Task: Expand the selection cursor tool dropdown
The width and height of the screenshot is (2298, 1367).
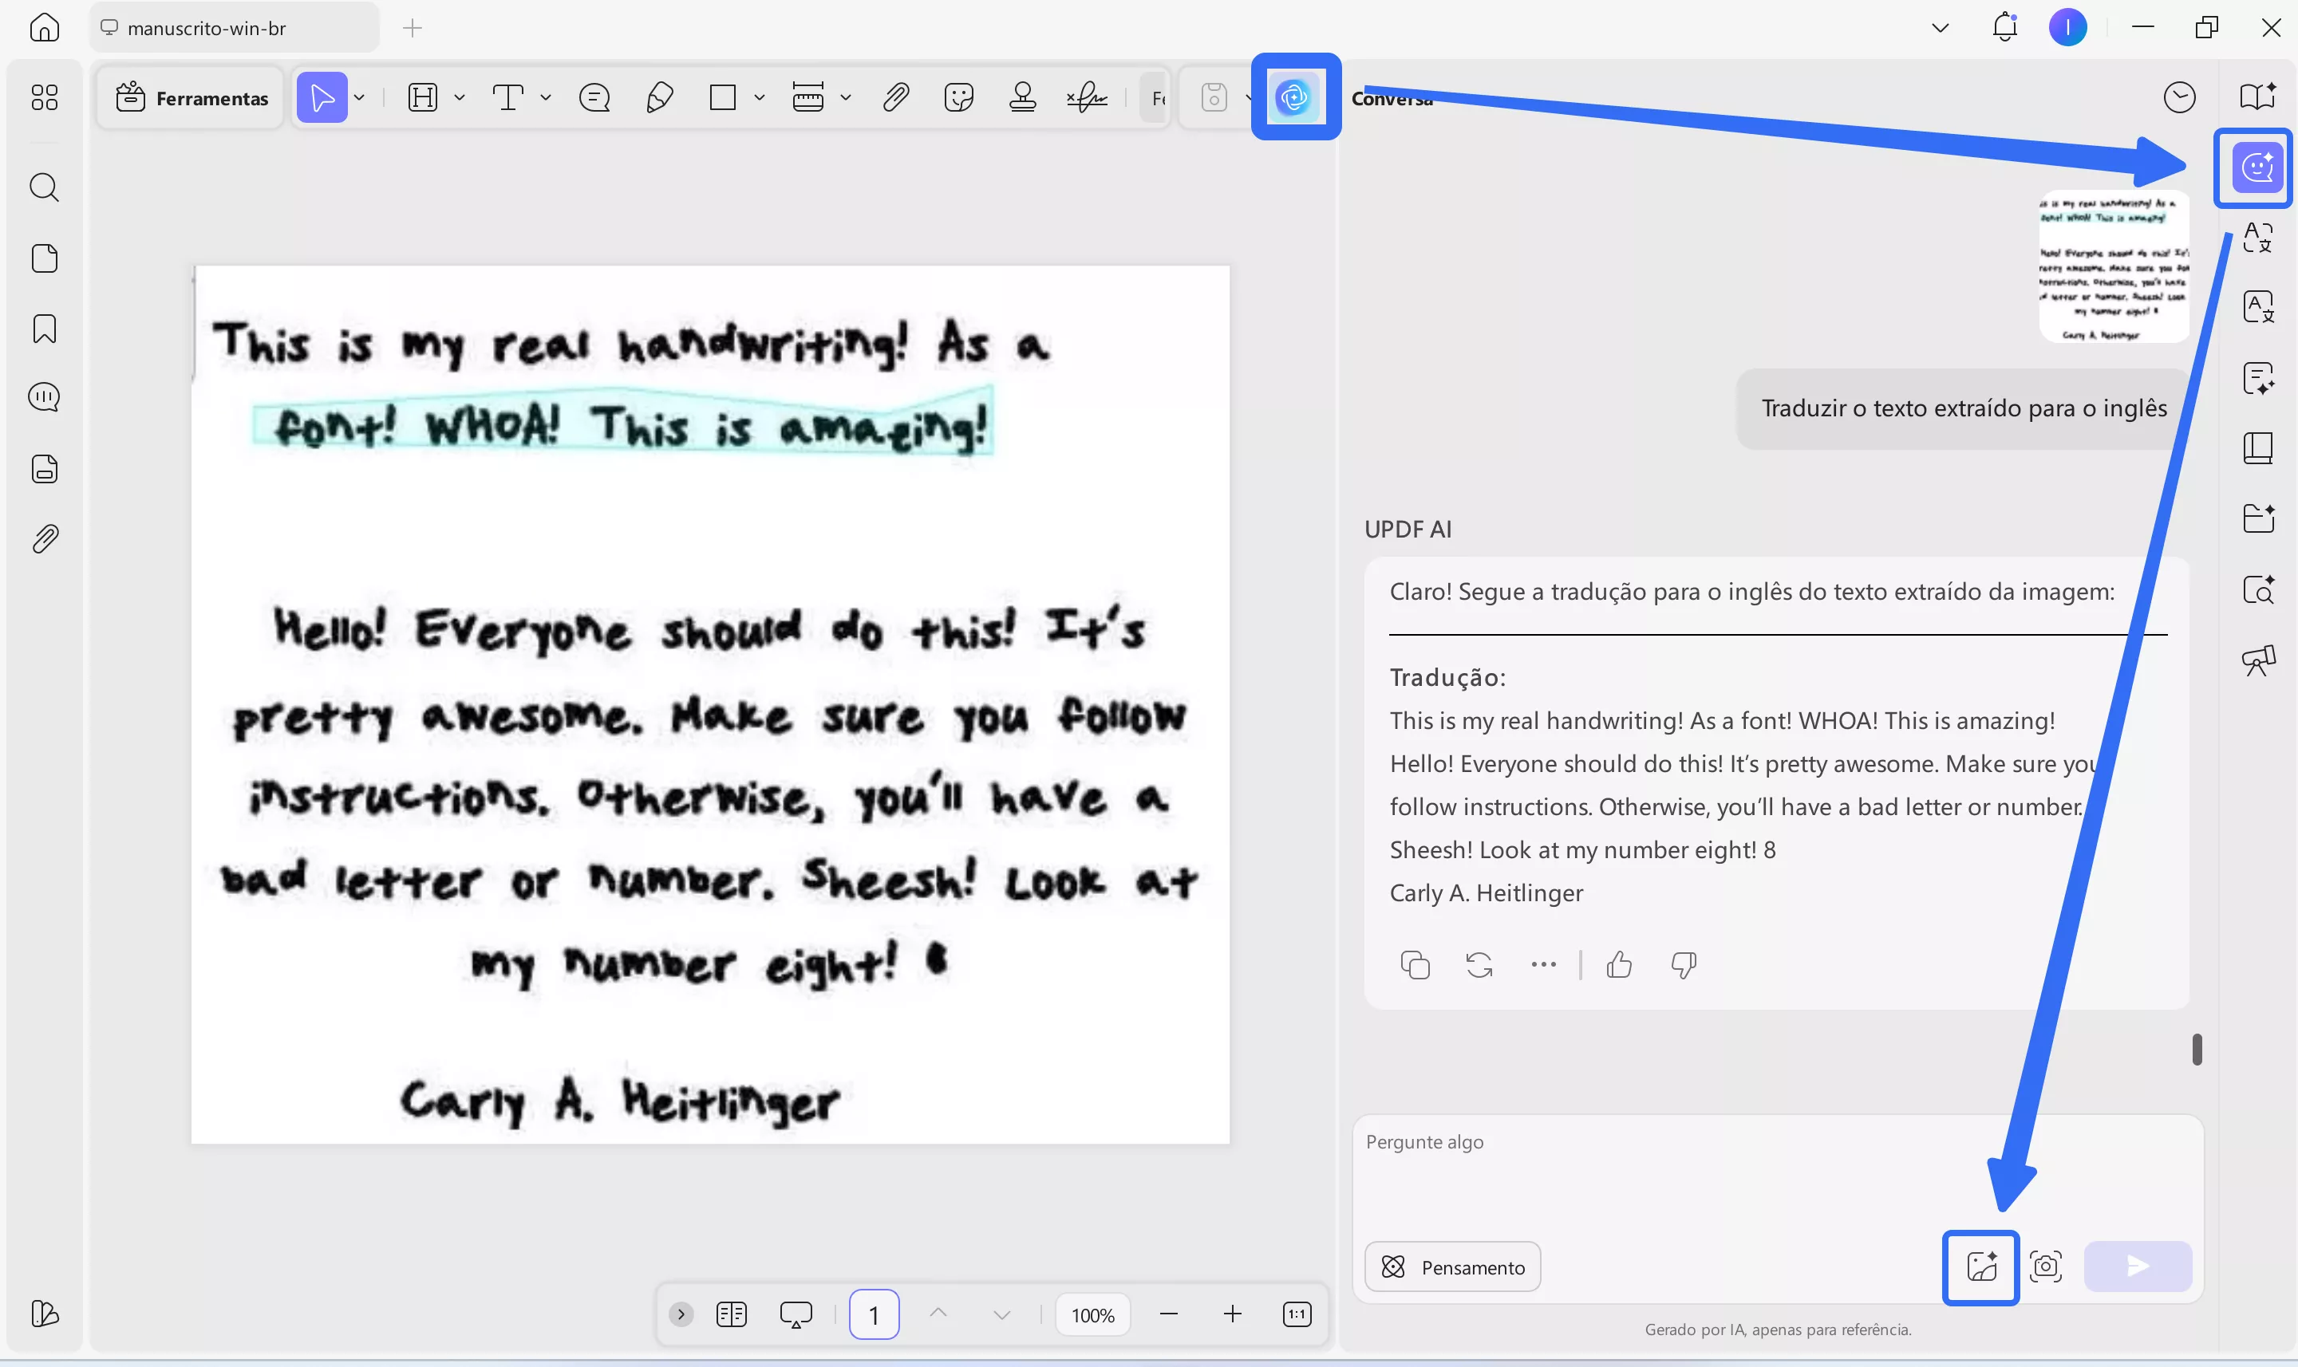Action: [x=359, y=97]
